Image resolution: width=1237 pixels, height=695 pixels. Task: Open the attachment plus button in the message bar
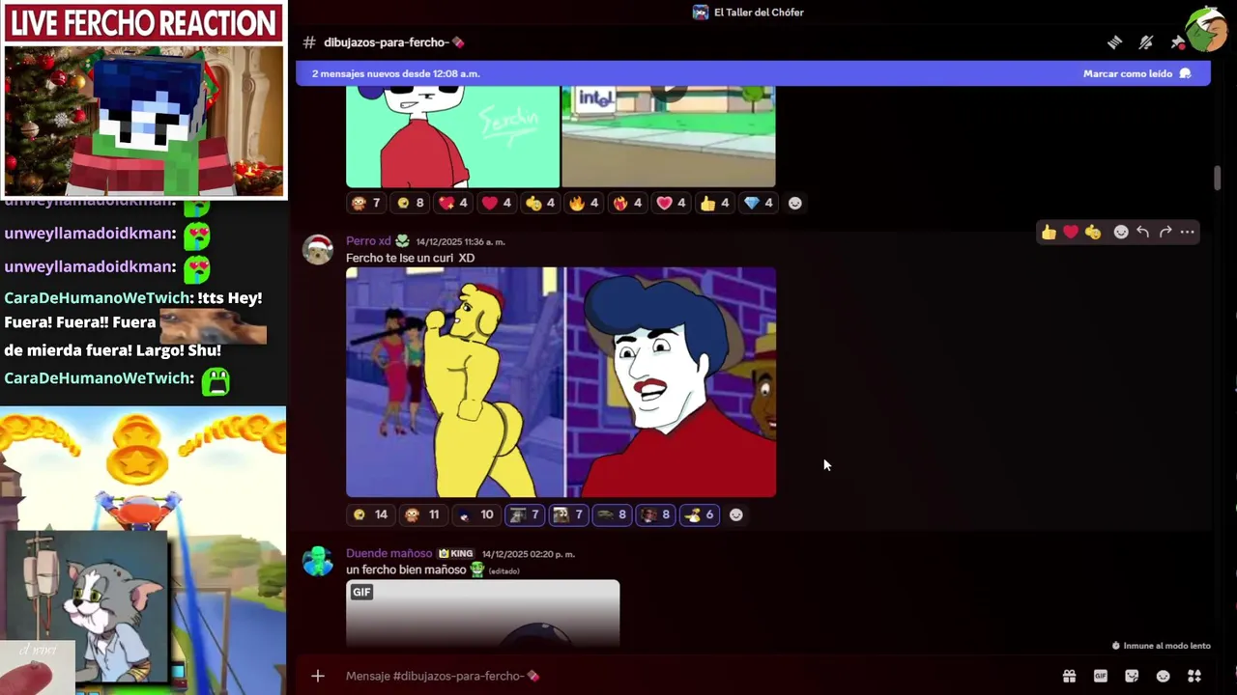(x=318, y=676)
